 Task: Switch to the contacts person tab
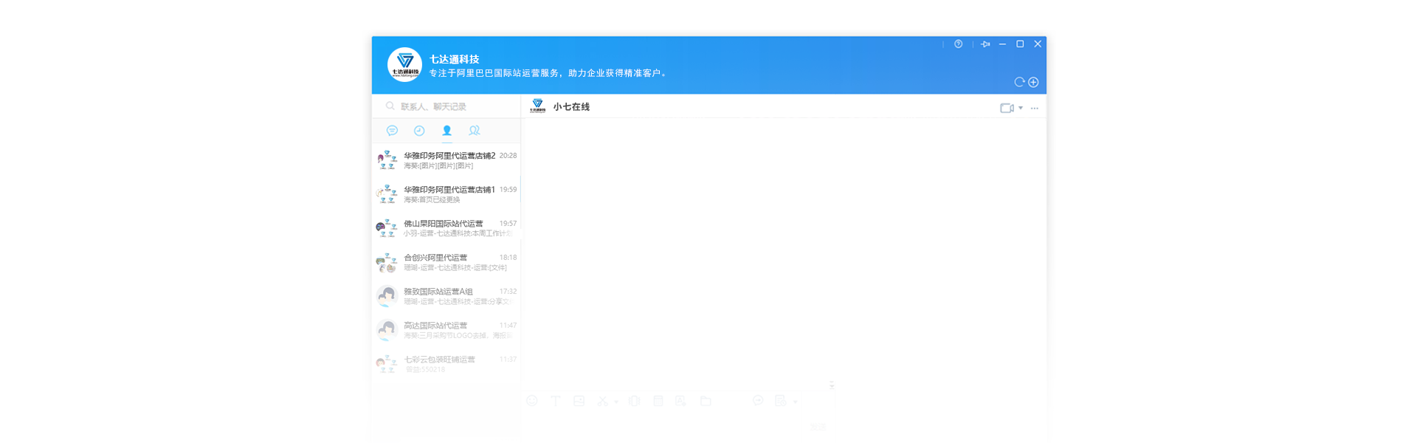447,131
